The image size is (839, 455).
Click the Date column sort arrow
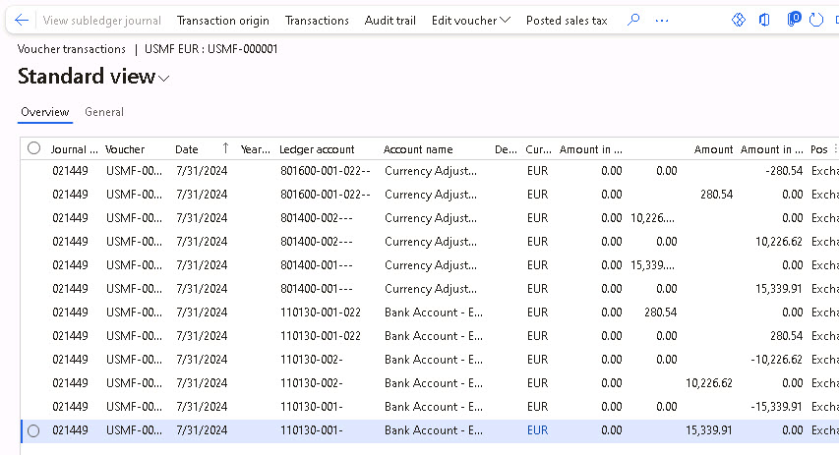point(226,148)
